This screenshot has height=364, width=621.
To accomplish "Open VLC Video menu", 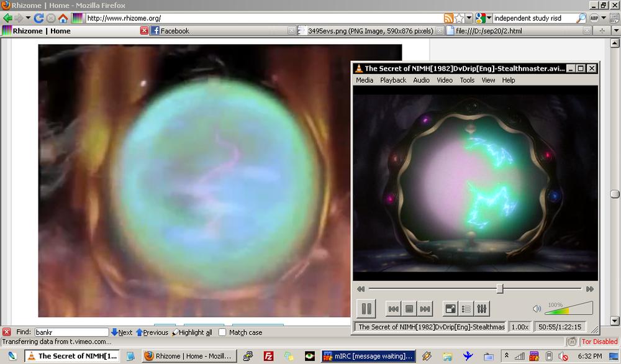I will coord(445,80).
